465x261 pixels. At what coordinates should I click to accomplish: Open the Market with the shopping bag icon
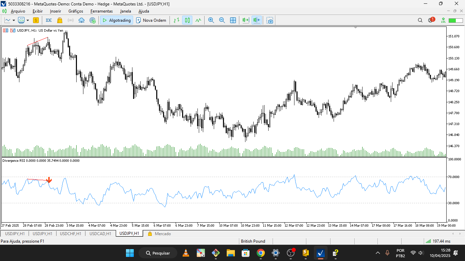[60, 20]
